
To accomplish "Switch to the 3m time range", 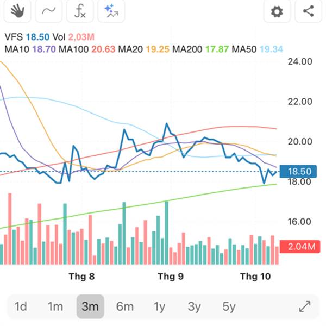I will point(90,306).
